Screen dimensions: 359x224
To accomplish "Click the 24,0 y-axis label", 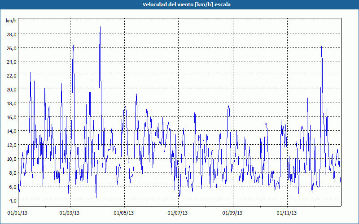I will click(12, 62).
